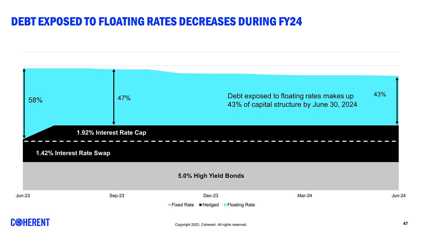The image size is (422, 237).
Task: Select the 1.42% Interest Rate Swap label
Action: tap(73, 153)
